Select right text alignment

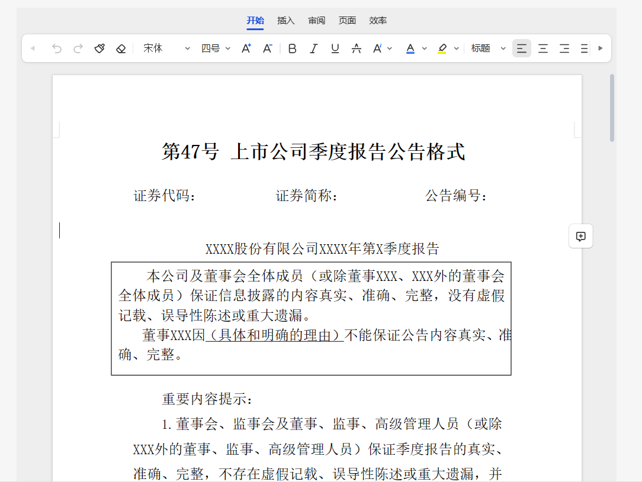(564, 48)
